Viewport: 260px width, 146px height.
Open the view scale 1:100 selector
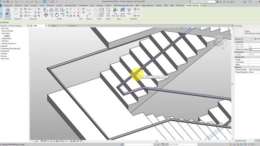pos(35,141)
